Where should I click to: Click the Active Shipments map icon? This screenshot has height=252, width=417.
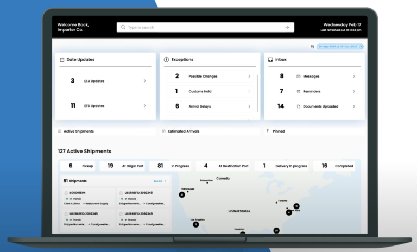(x=60, y=131)
